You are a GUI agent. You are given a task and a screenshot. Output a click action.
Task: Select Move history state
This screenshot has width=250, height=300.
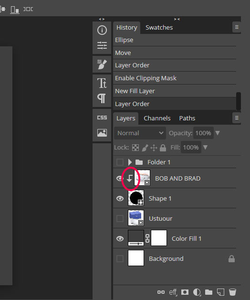[175, 53]
